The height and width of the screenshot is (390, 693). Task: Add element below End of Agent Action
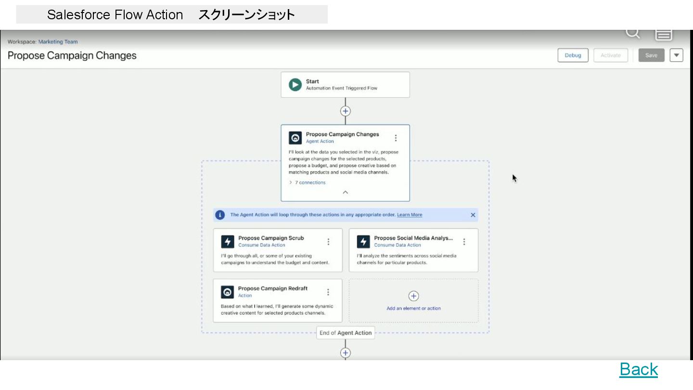(x=346, y=353)
